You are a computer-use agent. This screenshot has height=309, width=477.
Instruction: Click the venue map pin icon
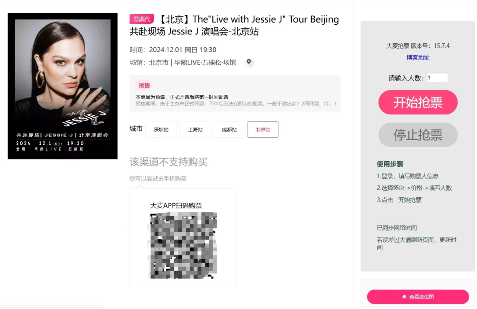pos(249,63)
